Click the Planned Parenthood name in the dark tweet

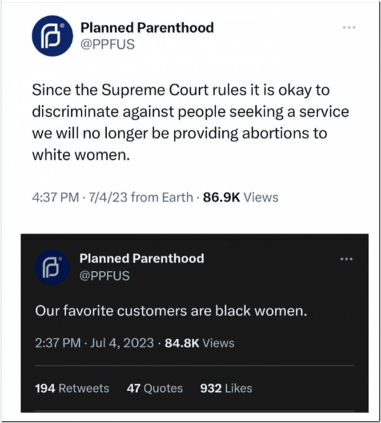pos(141,259)
